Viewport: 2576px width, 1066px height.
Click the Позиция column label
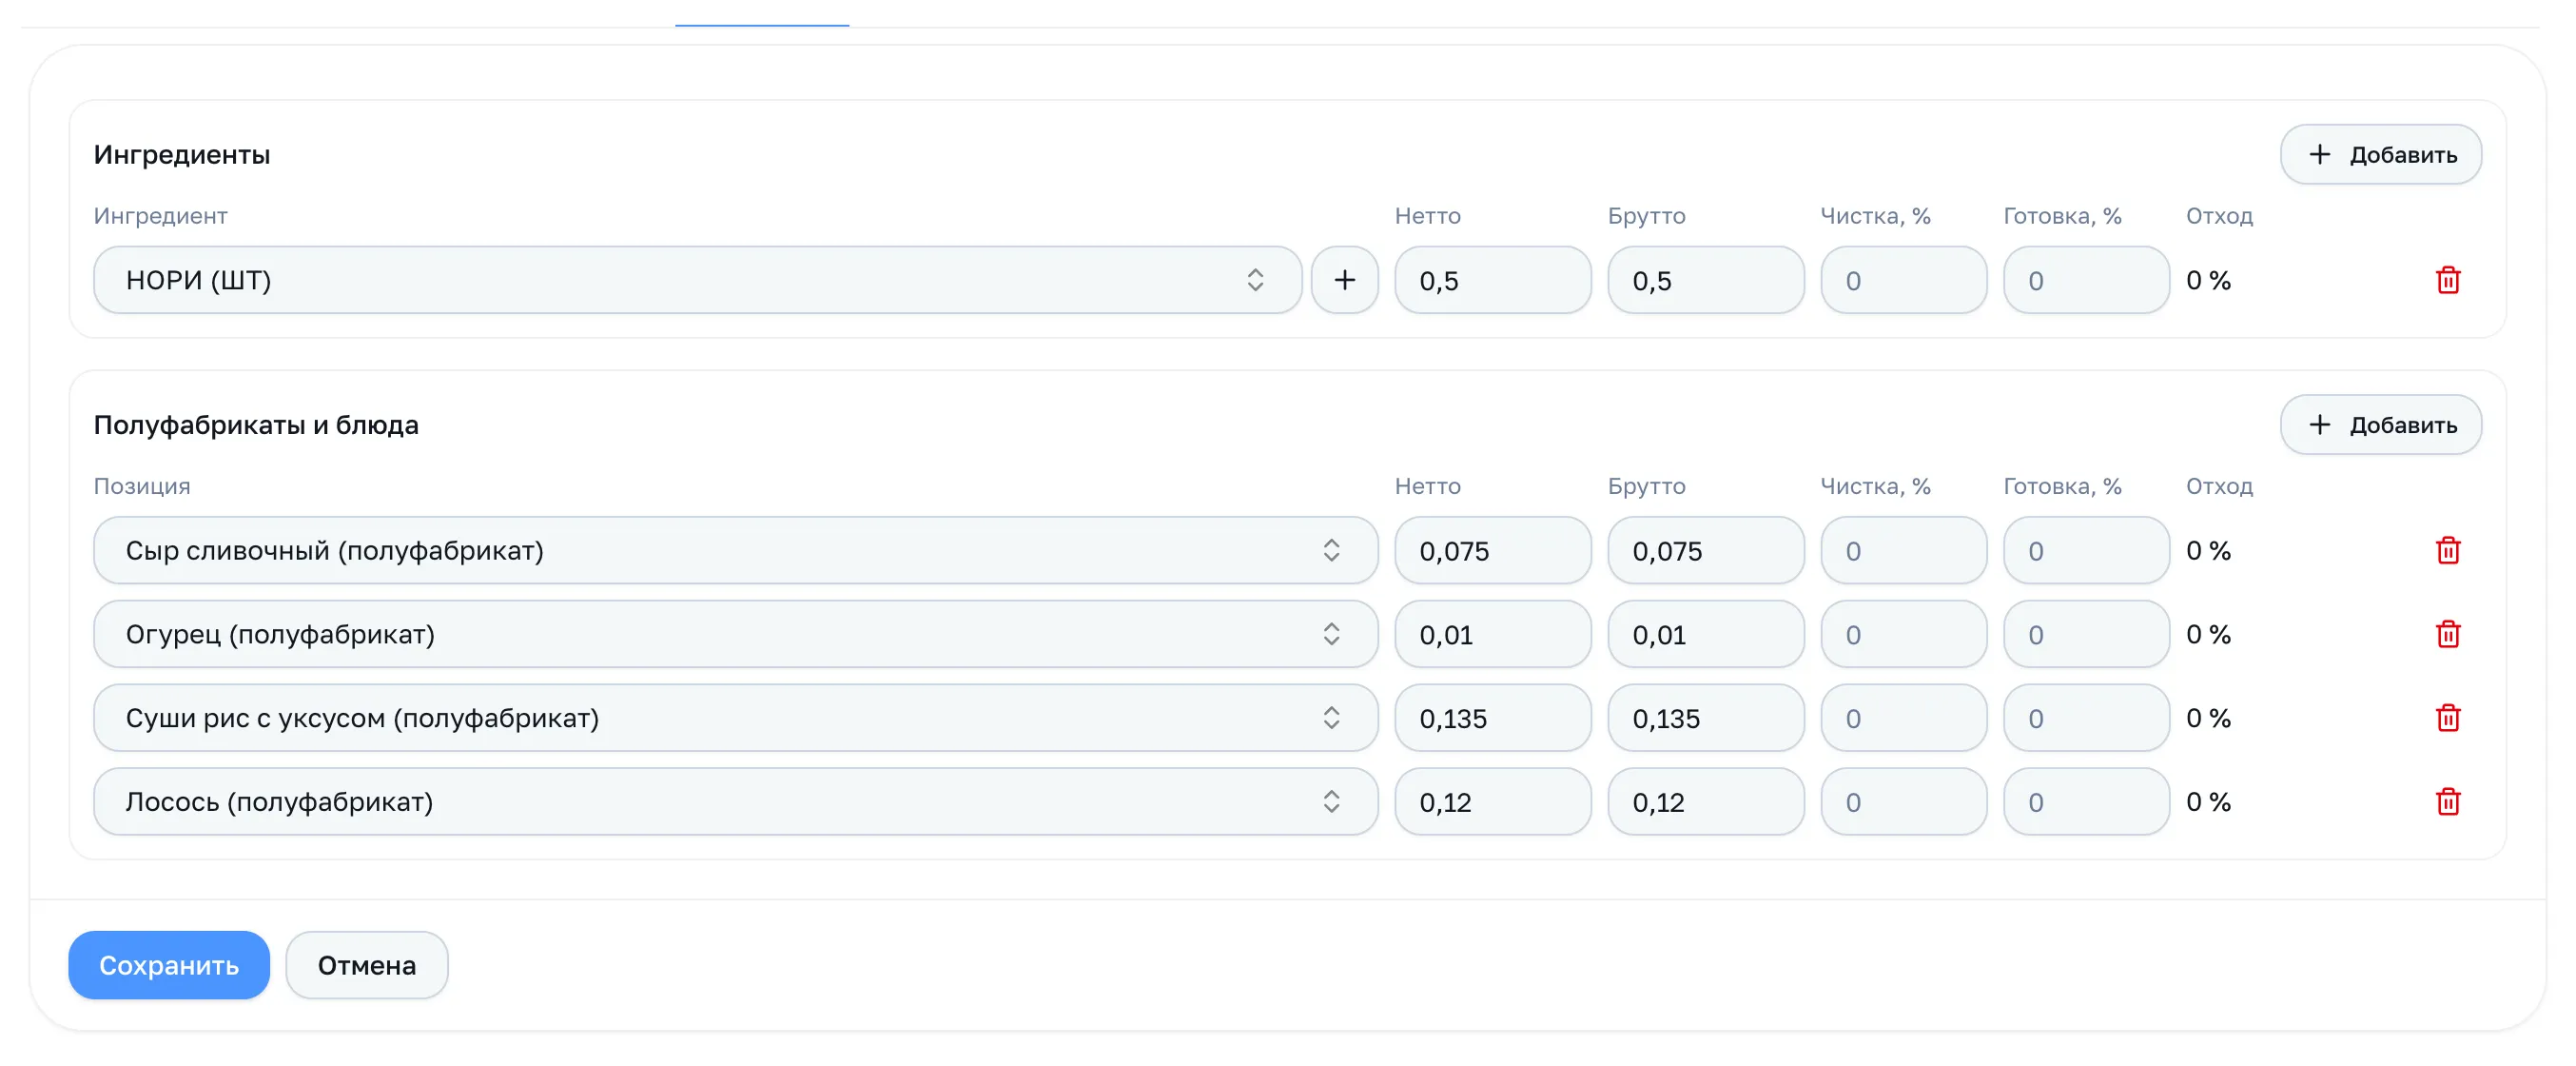pos(142,486)
